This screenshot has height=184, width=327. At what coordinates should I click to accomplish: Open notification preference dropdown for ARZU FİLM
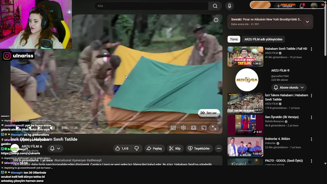55,148
